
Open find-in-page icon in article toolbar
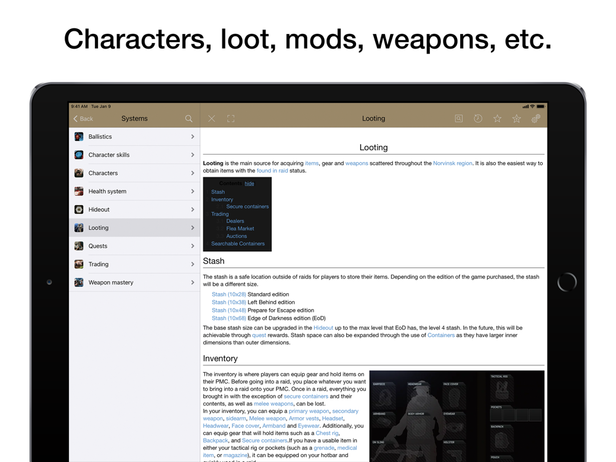pos(458,119)
